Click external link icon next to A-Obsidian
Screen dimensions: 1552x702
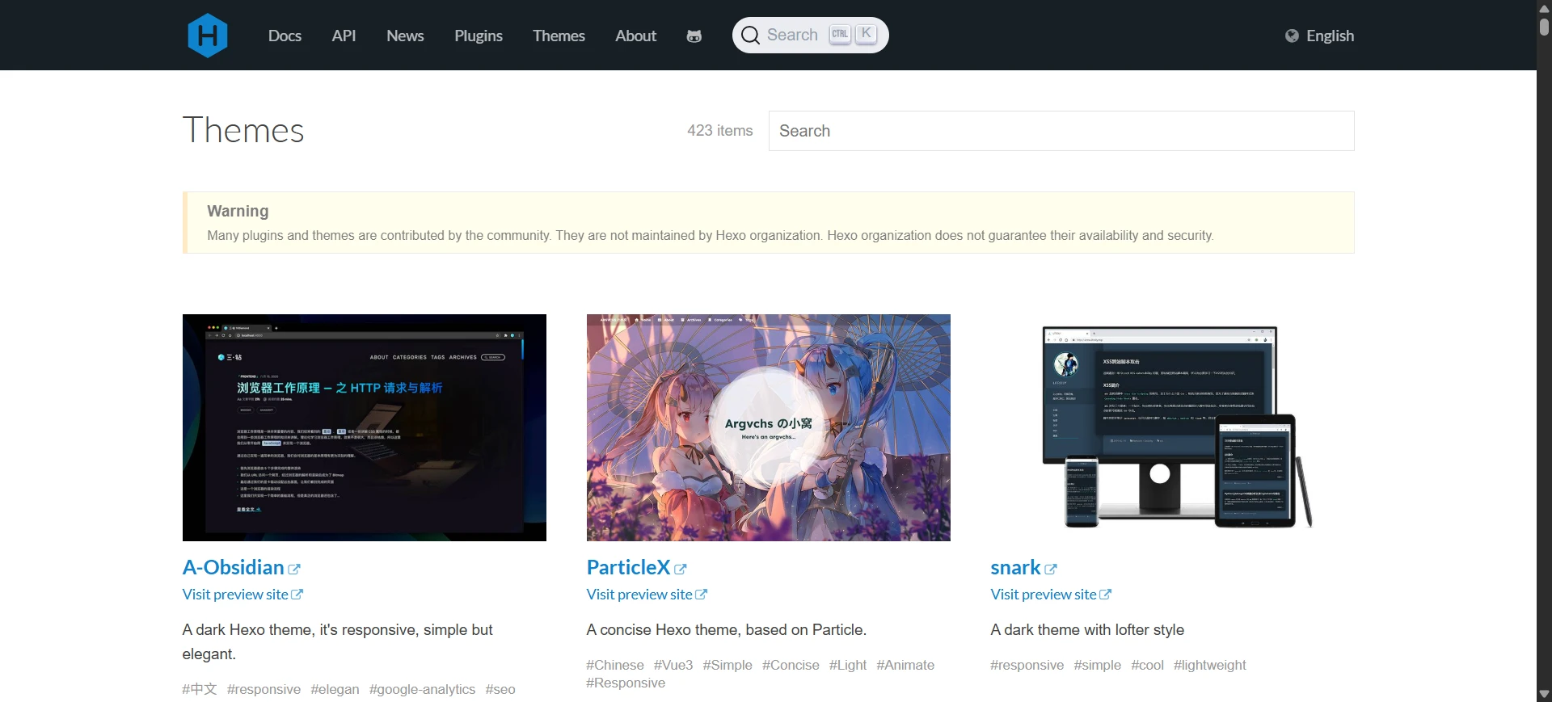point(294,570)
